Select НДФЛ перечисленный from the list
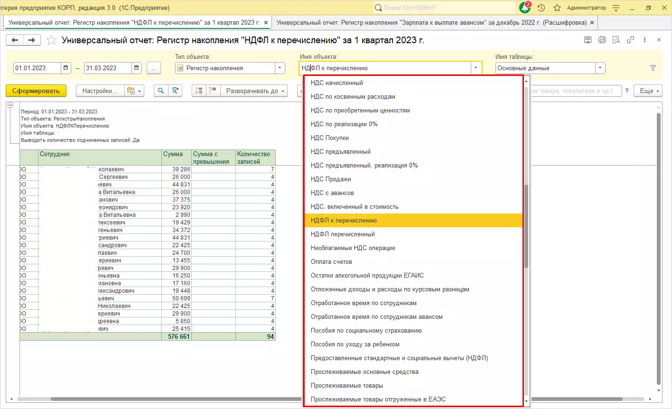The image size is (672, 409). [x=343, y=234]
